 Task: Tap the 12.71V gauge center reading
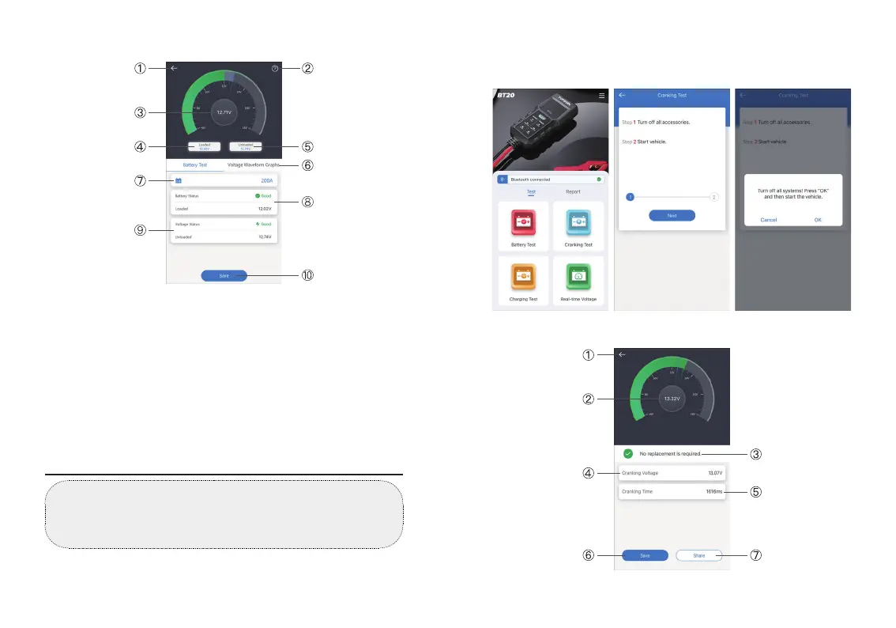tap(224, 112)
